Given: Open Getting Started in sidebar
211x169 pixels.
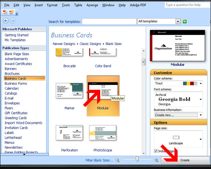Looking at the screenshot, I should point(17,35).
